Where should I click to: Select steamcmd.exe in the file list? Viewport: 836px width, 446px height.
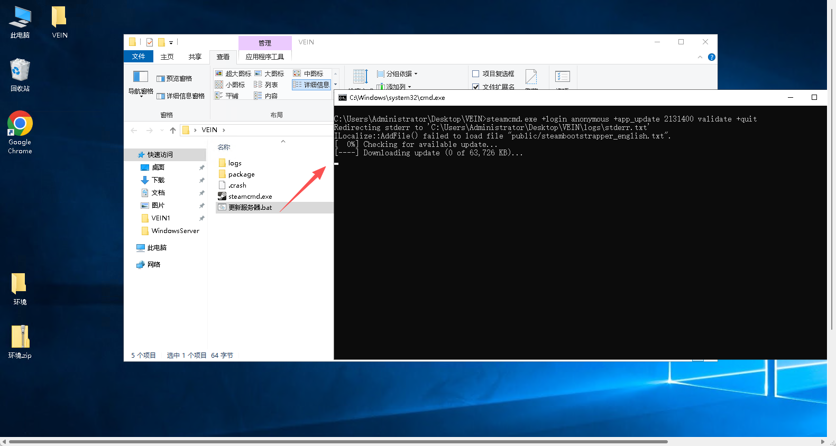point(250,197)
